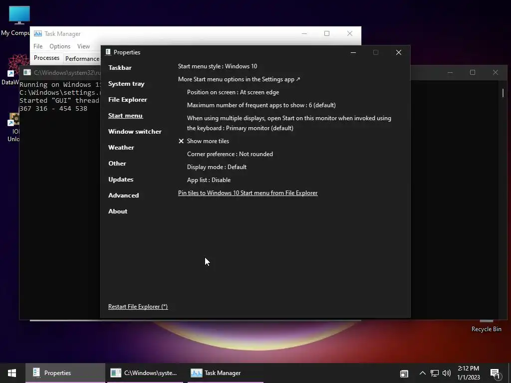Click the console window scrollbar thumb
511x383 pixels.
503,93
